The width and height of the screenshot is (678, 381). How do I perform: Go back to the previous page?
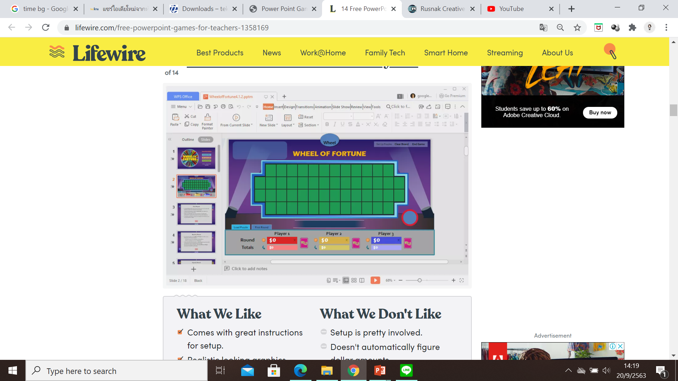coord(12,28)
